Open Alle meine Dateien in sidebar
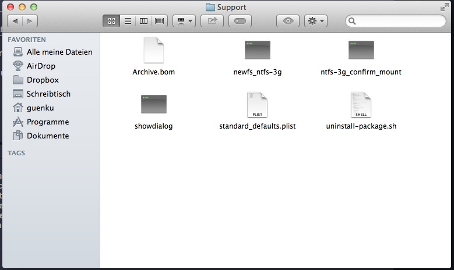Viewport: 454px width, 270px height. pos(59,52)
